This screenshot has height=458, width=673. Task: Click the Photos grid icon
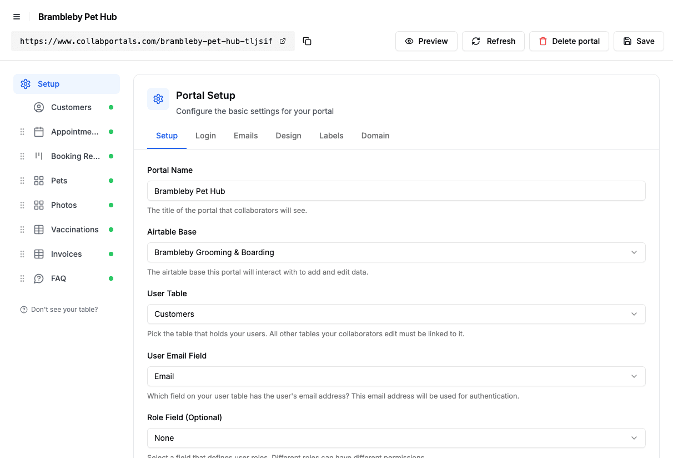(39, 205)
